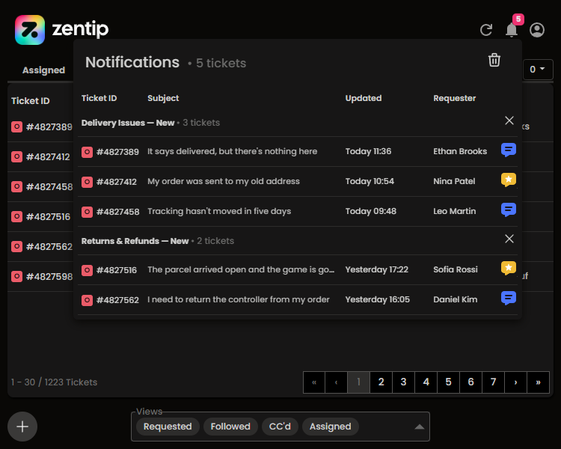Open the starred comment icon for Sofia Rossi
Screen dimensions: 561x449
pos(509,268)
